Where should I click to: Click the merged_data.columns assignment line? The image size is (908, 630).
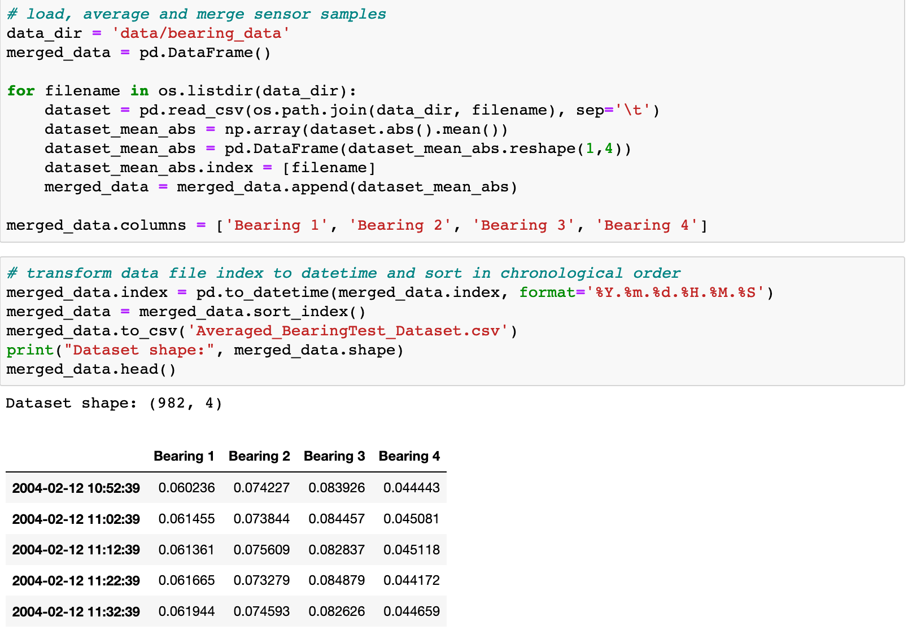[x=356, y=225]
